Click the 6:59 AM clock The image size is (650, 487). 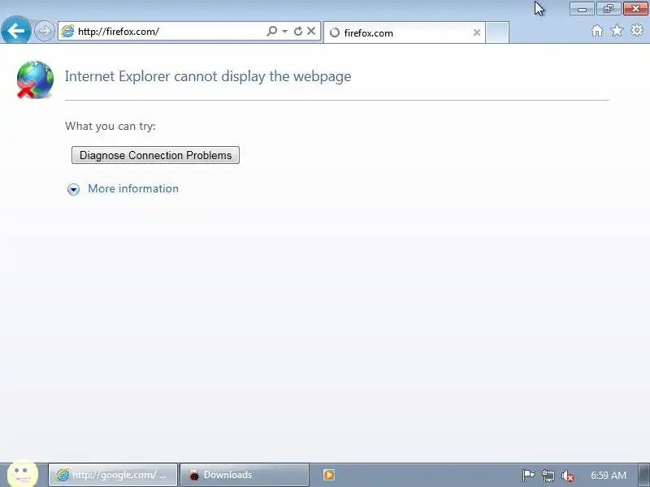tap(608, 475)
